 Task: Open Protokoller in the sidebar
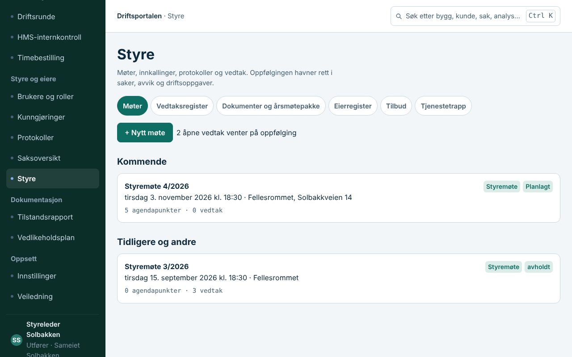click(x=53, y=137)
